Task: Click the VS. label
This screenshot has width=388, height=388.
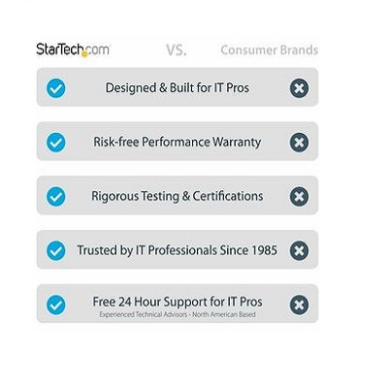Action: point(177,50)
